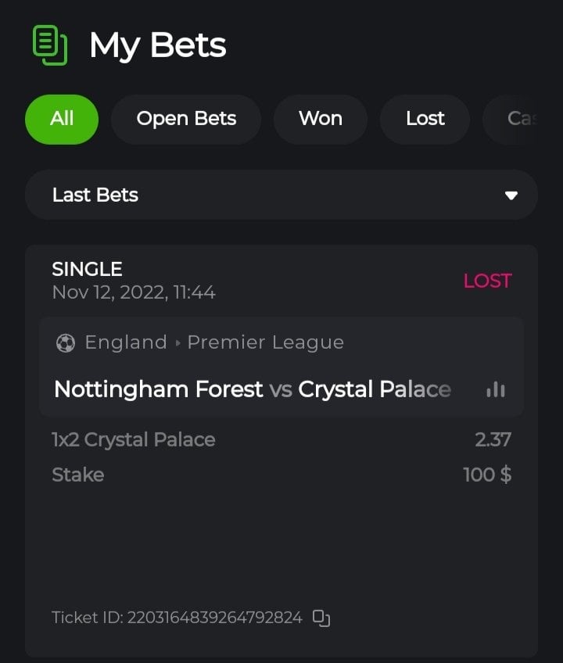Select the All bets filter

[62, 119]
